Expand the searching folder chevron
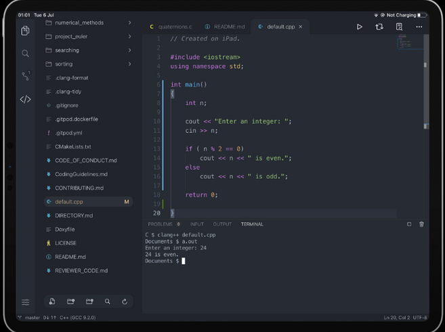 [129, 50]
